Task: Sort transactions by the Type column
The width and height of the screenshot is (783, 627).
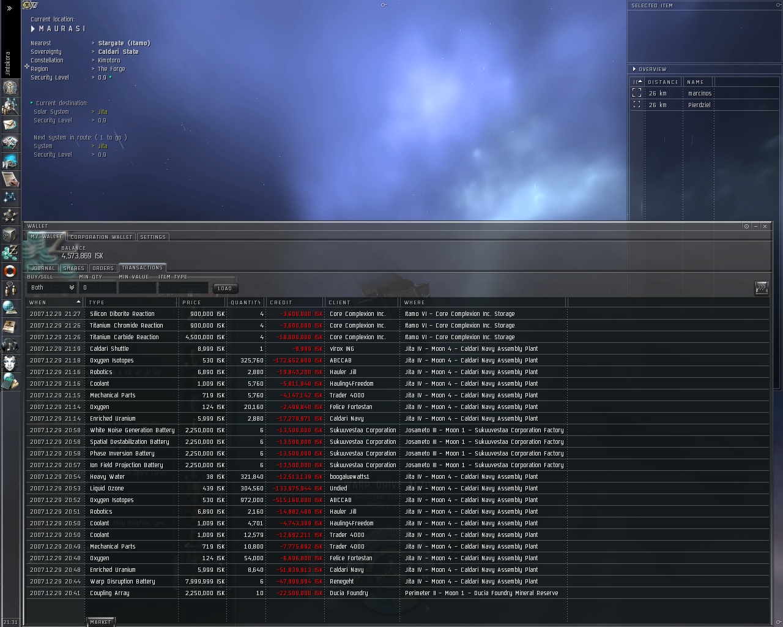Action: tap(131, 302)
